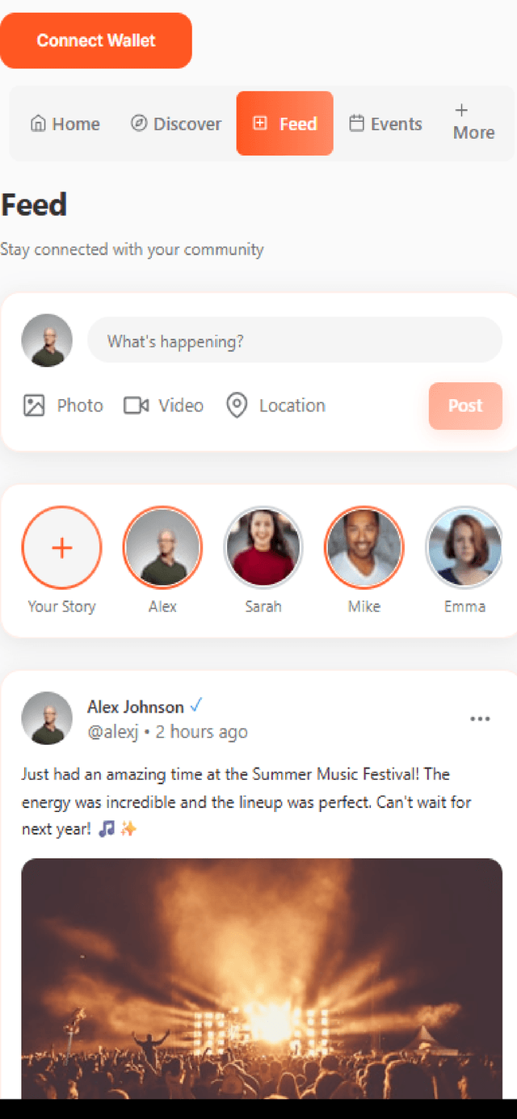Click the verified checkmark on Alex Johnson's post

coord(196,706)
